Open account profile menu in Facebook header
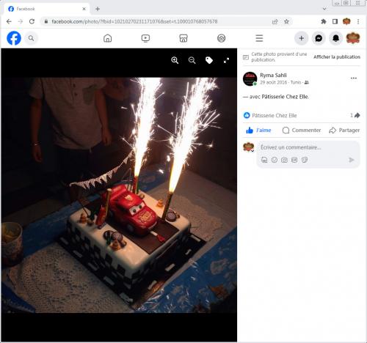This screenshot has height=343, width=367. [353, 38]
